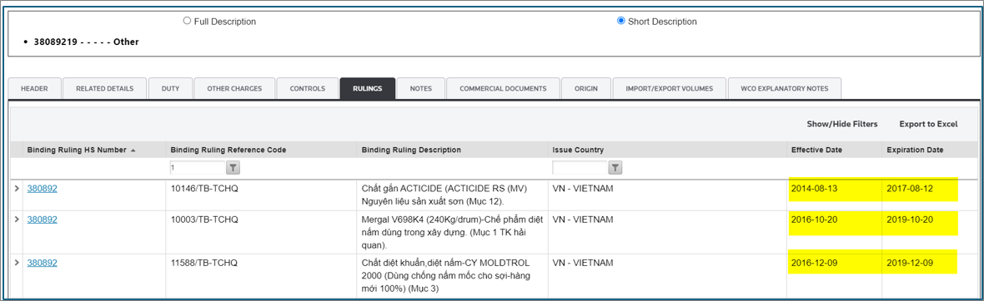Switch to the NOTES tab
Screen dimensions: 984x301
(421, 89)
